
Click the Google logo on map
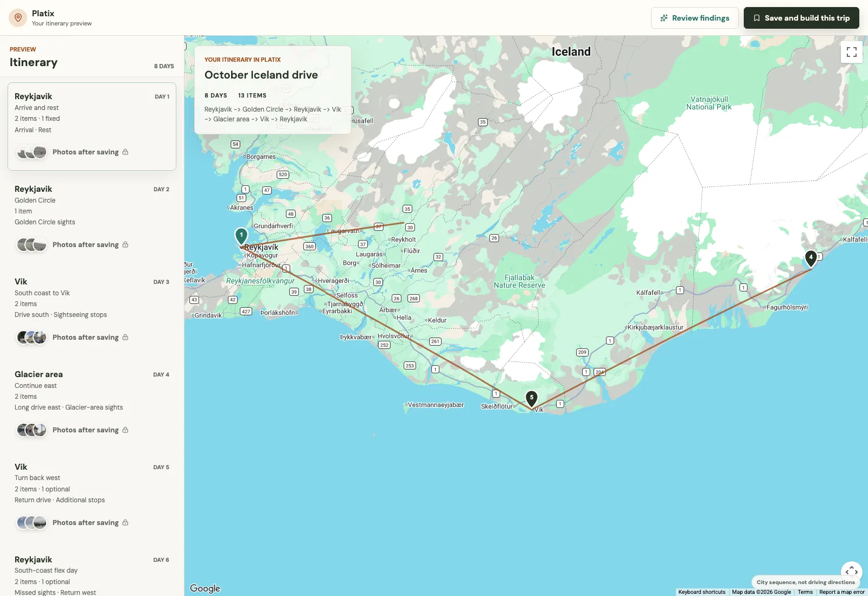205,588
